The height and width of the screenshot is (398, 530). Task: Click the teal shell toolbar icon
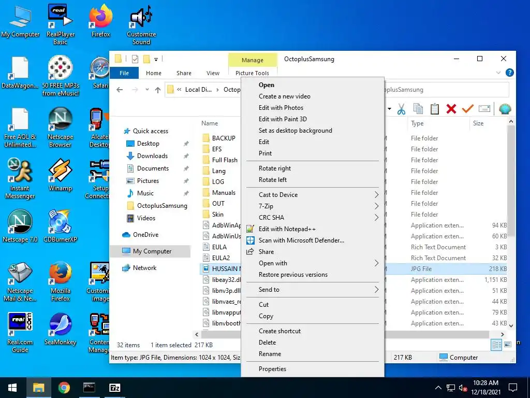tap(505, 109)
